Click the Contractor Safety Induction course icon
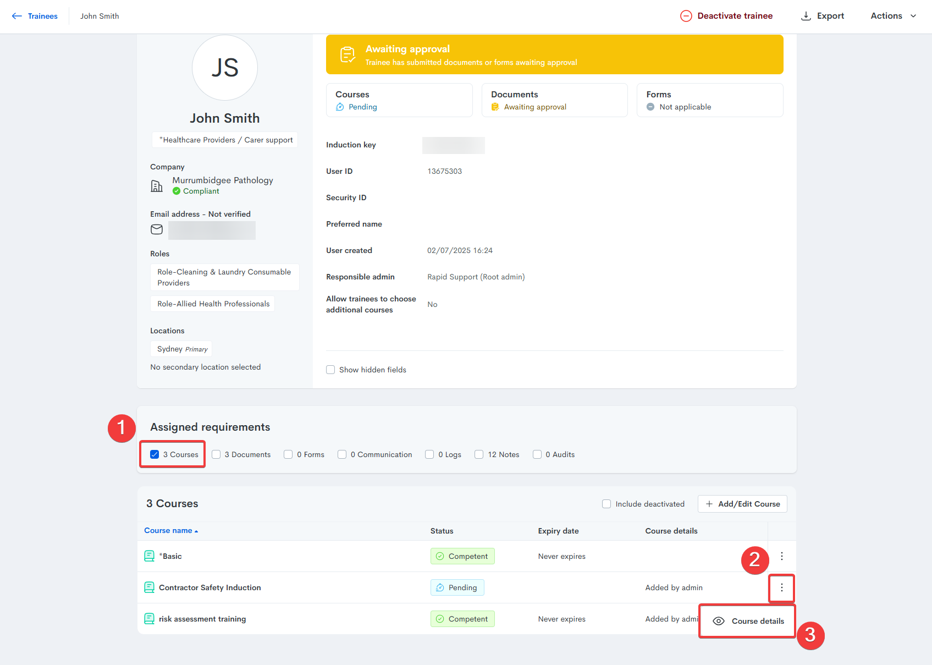This screenshot has width=932, height=665. (149, 587)
